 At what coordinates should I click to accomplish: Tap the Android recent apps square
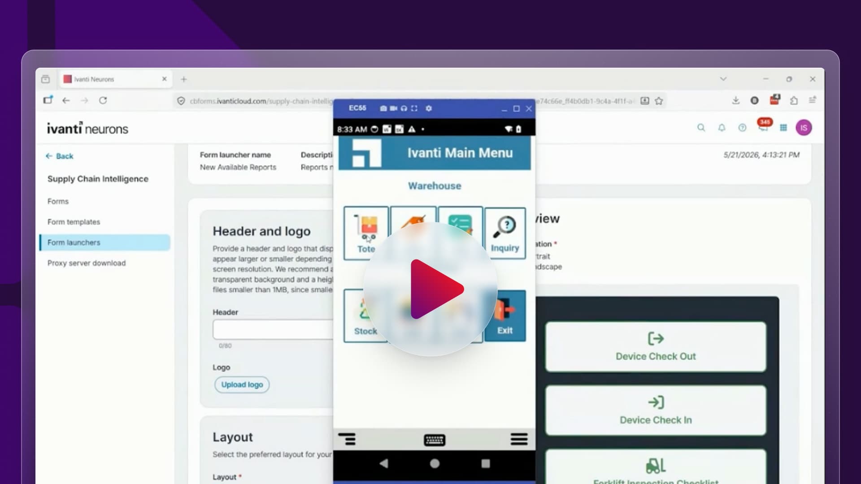(486, 463)
